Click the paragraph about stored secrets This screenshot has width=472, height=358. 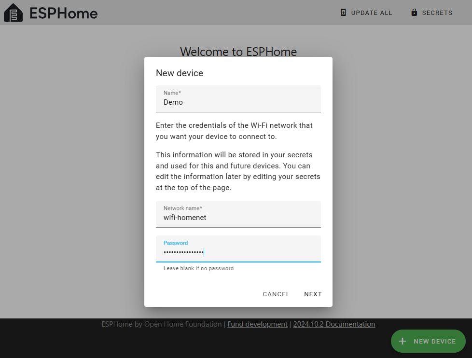point(238,171)
